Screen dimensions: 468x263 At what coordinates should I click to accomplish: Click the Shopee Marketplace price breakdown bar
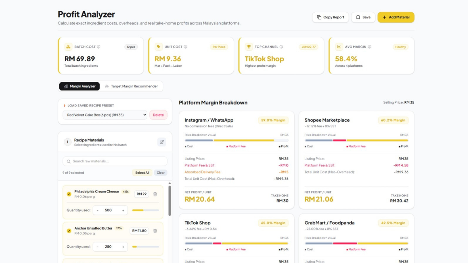pos(356,140)
